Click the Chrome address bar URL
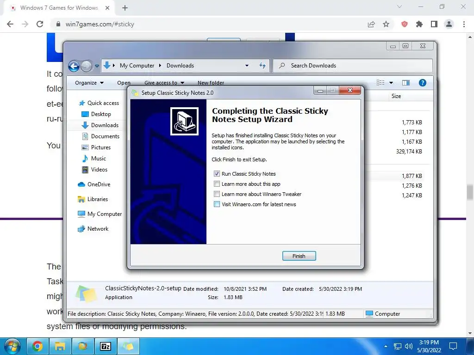 (x=100, y=24)
